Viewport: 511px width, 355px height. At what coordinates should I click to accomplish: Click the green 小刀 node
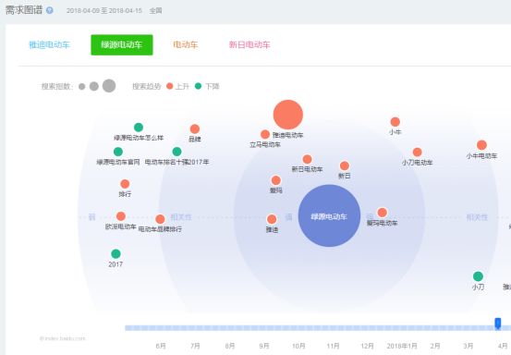point(478,276)
